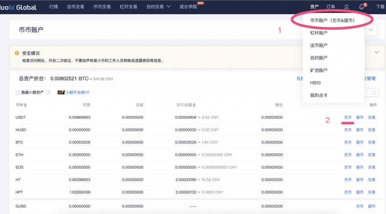Choose 杠杆账户 in the assets dropdown
Image resolution: width=386 pixels, height=214 pixels.
click(x=319, y=33)
